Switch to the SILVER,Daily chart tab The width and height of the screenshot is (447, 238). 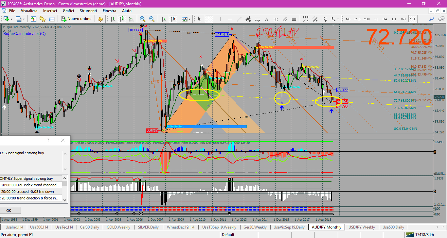[x=148, y=227]
